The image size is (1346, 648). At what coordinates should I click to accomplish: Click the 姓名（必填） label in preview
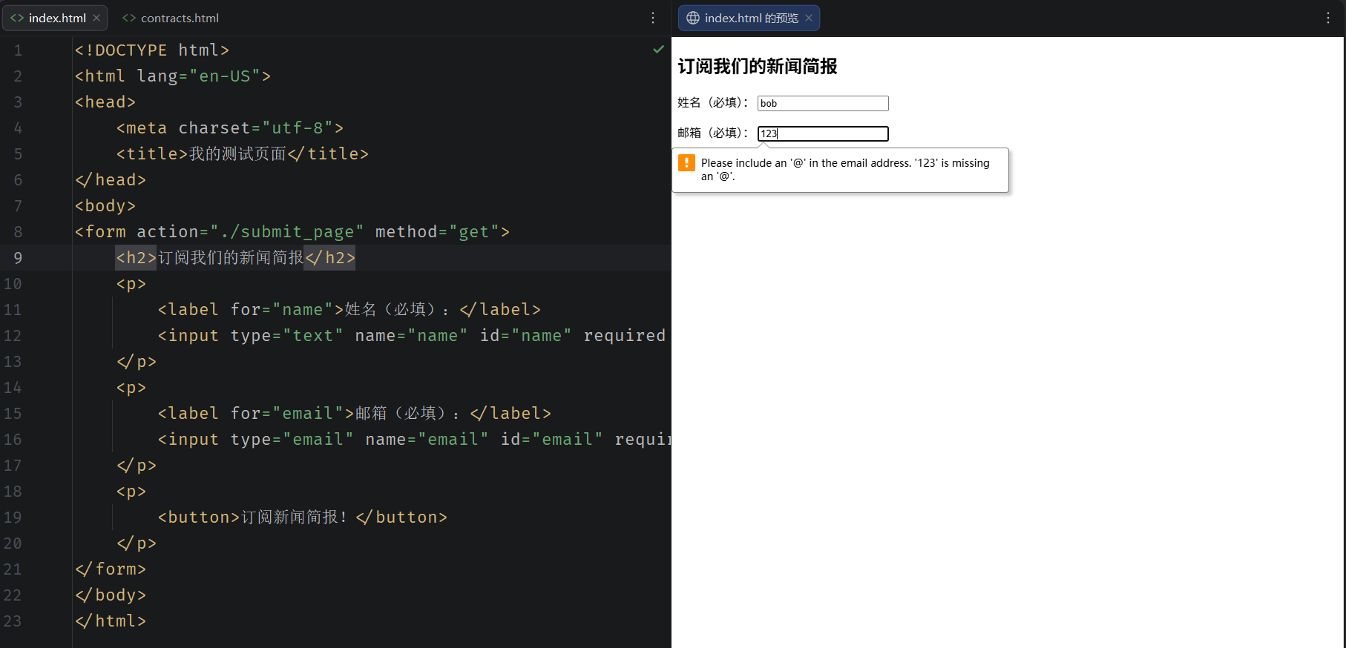(713, 102)
